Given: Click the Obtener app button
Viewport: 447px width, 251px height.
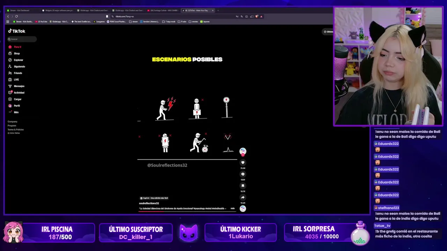Looking at the screenshot, I should (328, 32).
